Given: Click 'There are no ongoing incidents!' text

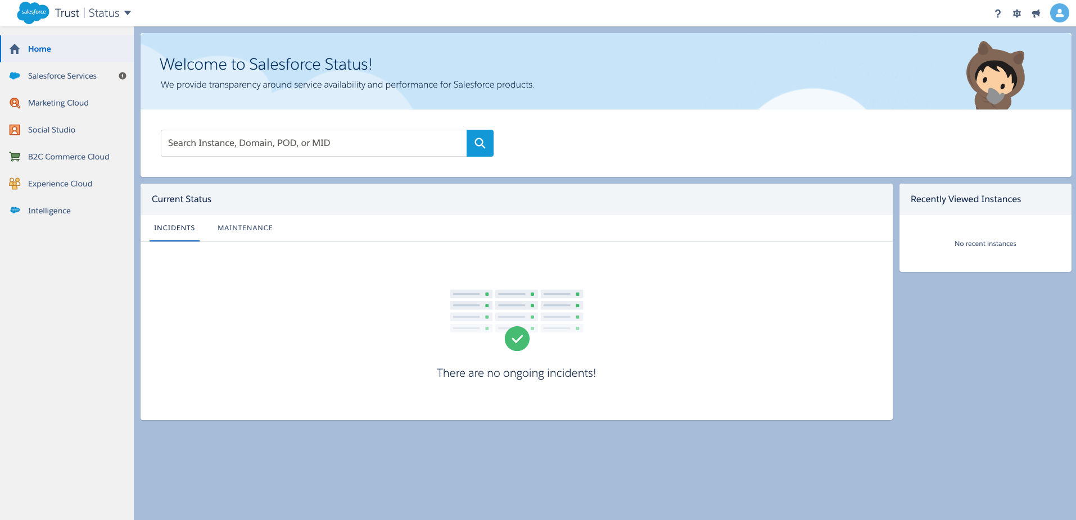Looking at the screenshot, I should point(516,373).
